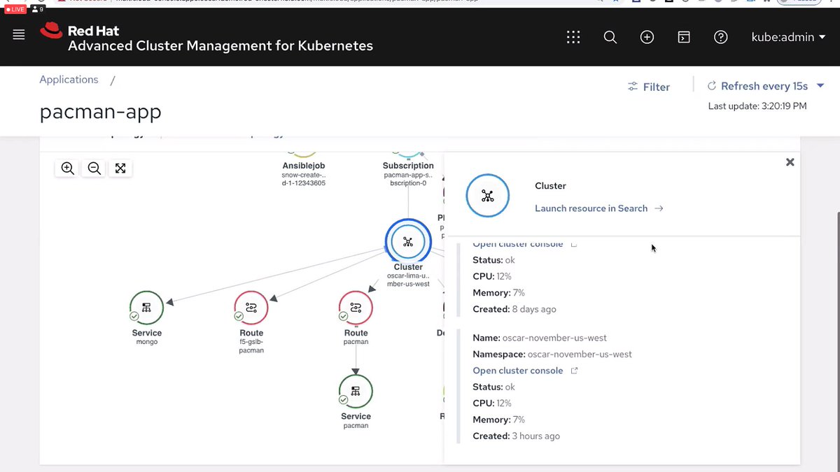Open cluster console for oscar-november-us-west

(x=518, y=371)
